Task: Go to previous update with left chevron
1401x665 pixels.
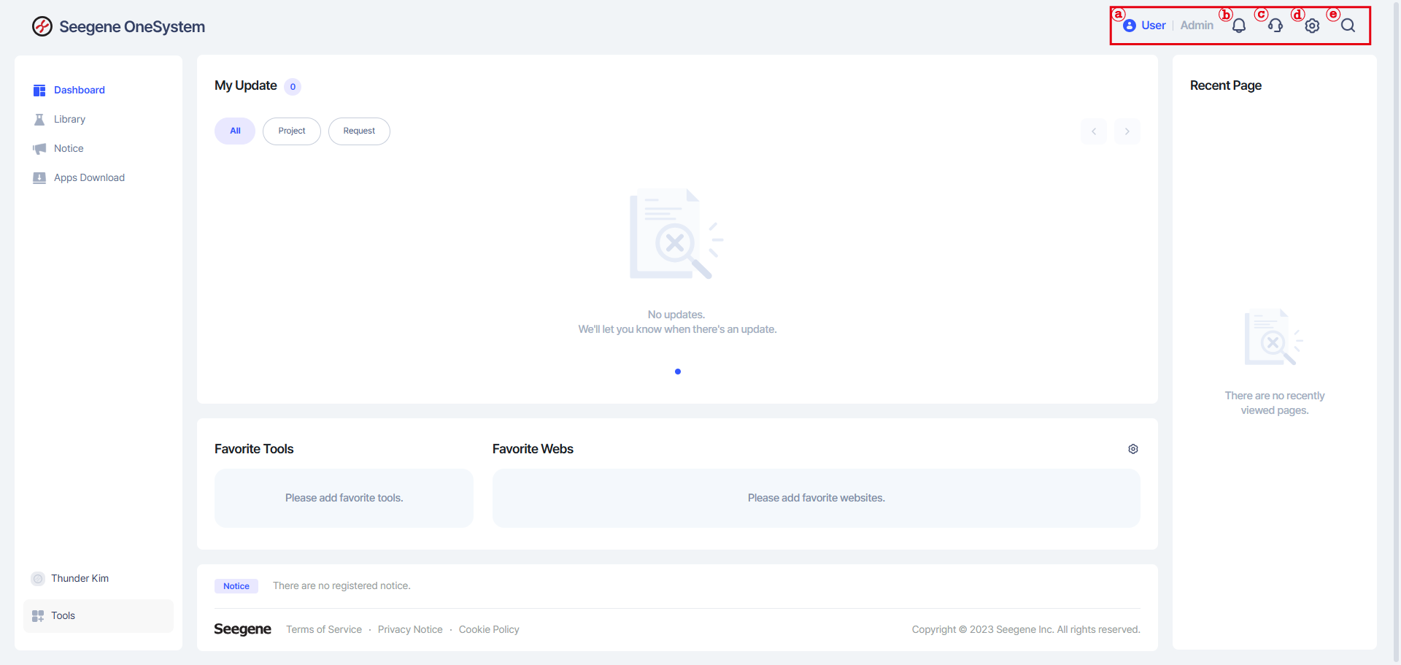Action: [x=1093, y=131]
